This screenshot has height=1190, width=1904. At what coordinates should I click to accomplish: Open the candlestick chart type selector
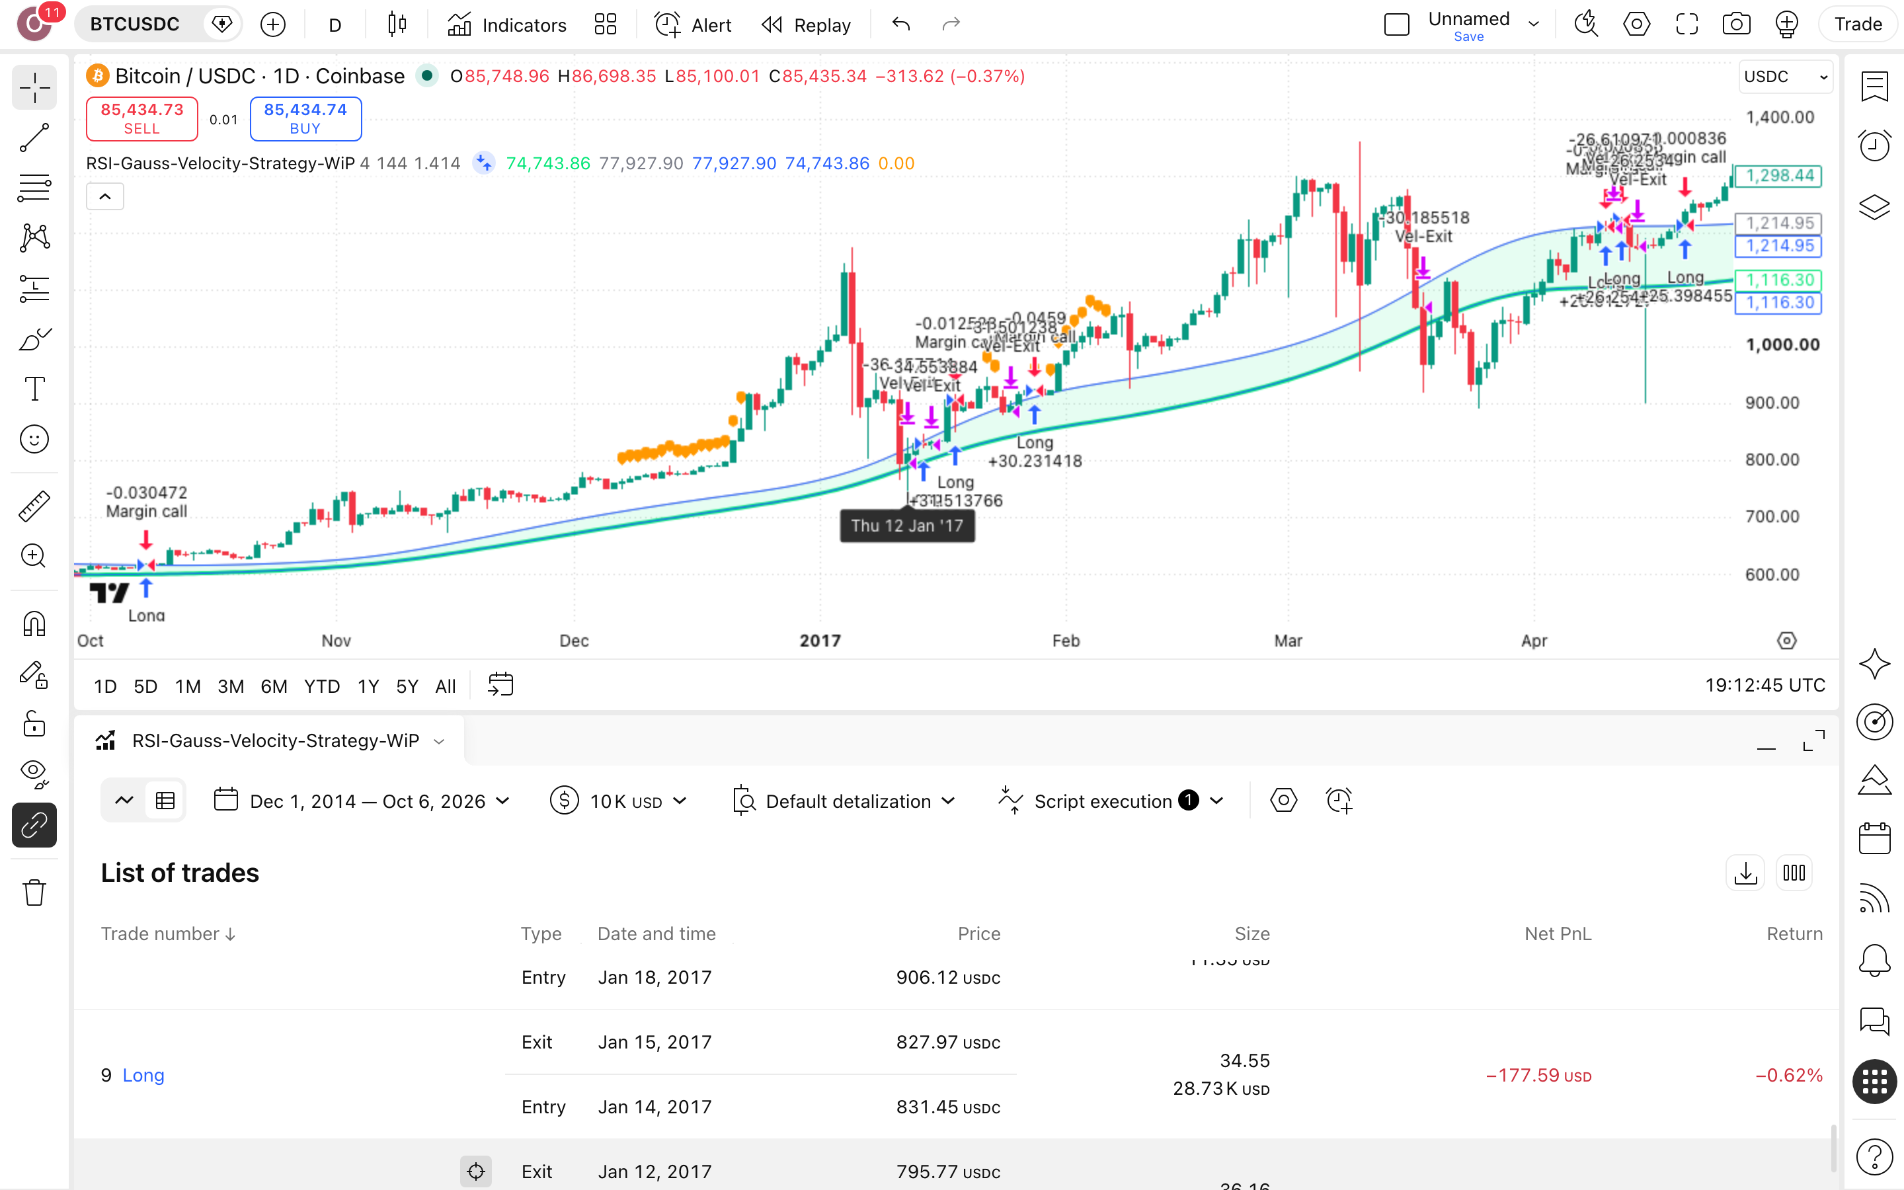397,24
